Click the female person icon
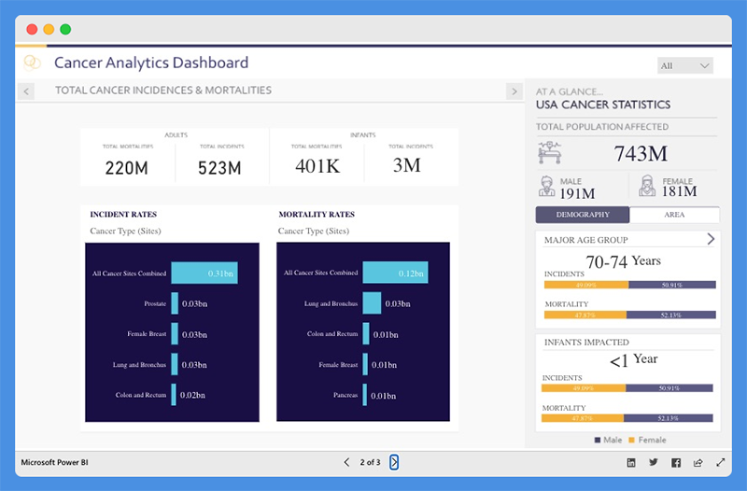747x491 pixels. (x=645, y=187)
